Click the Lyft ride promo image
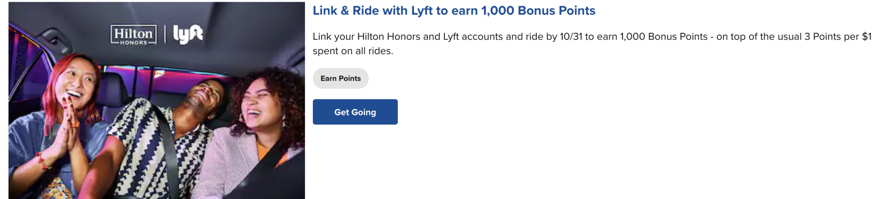 [x=157, y=100]
